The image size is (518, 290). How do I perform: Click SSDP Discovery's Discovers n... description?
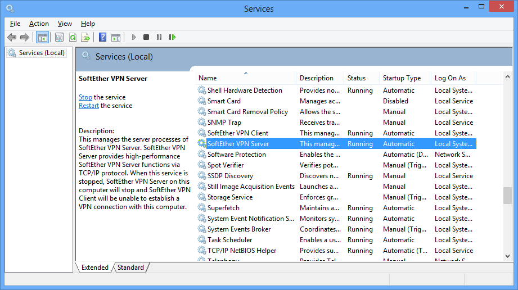coord(319,176)
